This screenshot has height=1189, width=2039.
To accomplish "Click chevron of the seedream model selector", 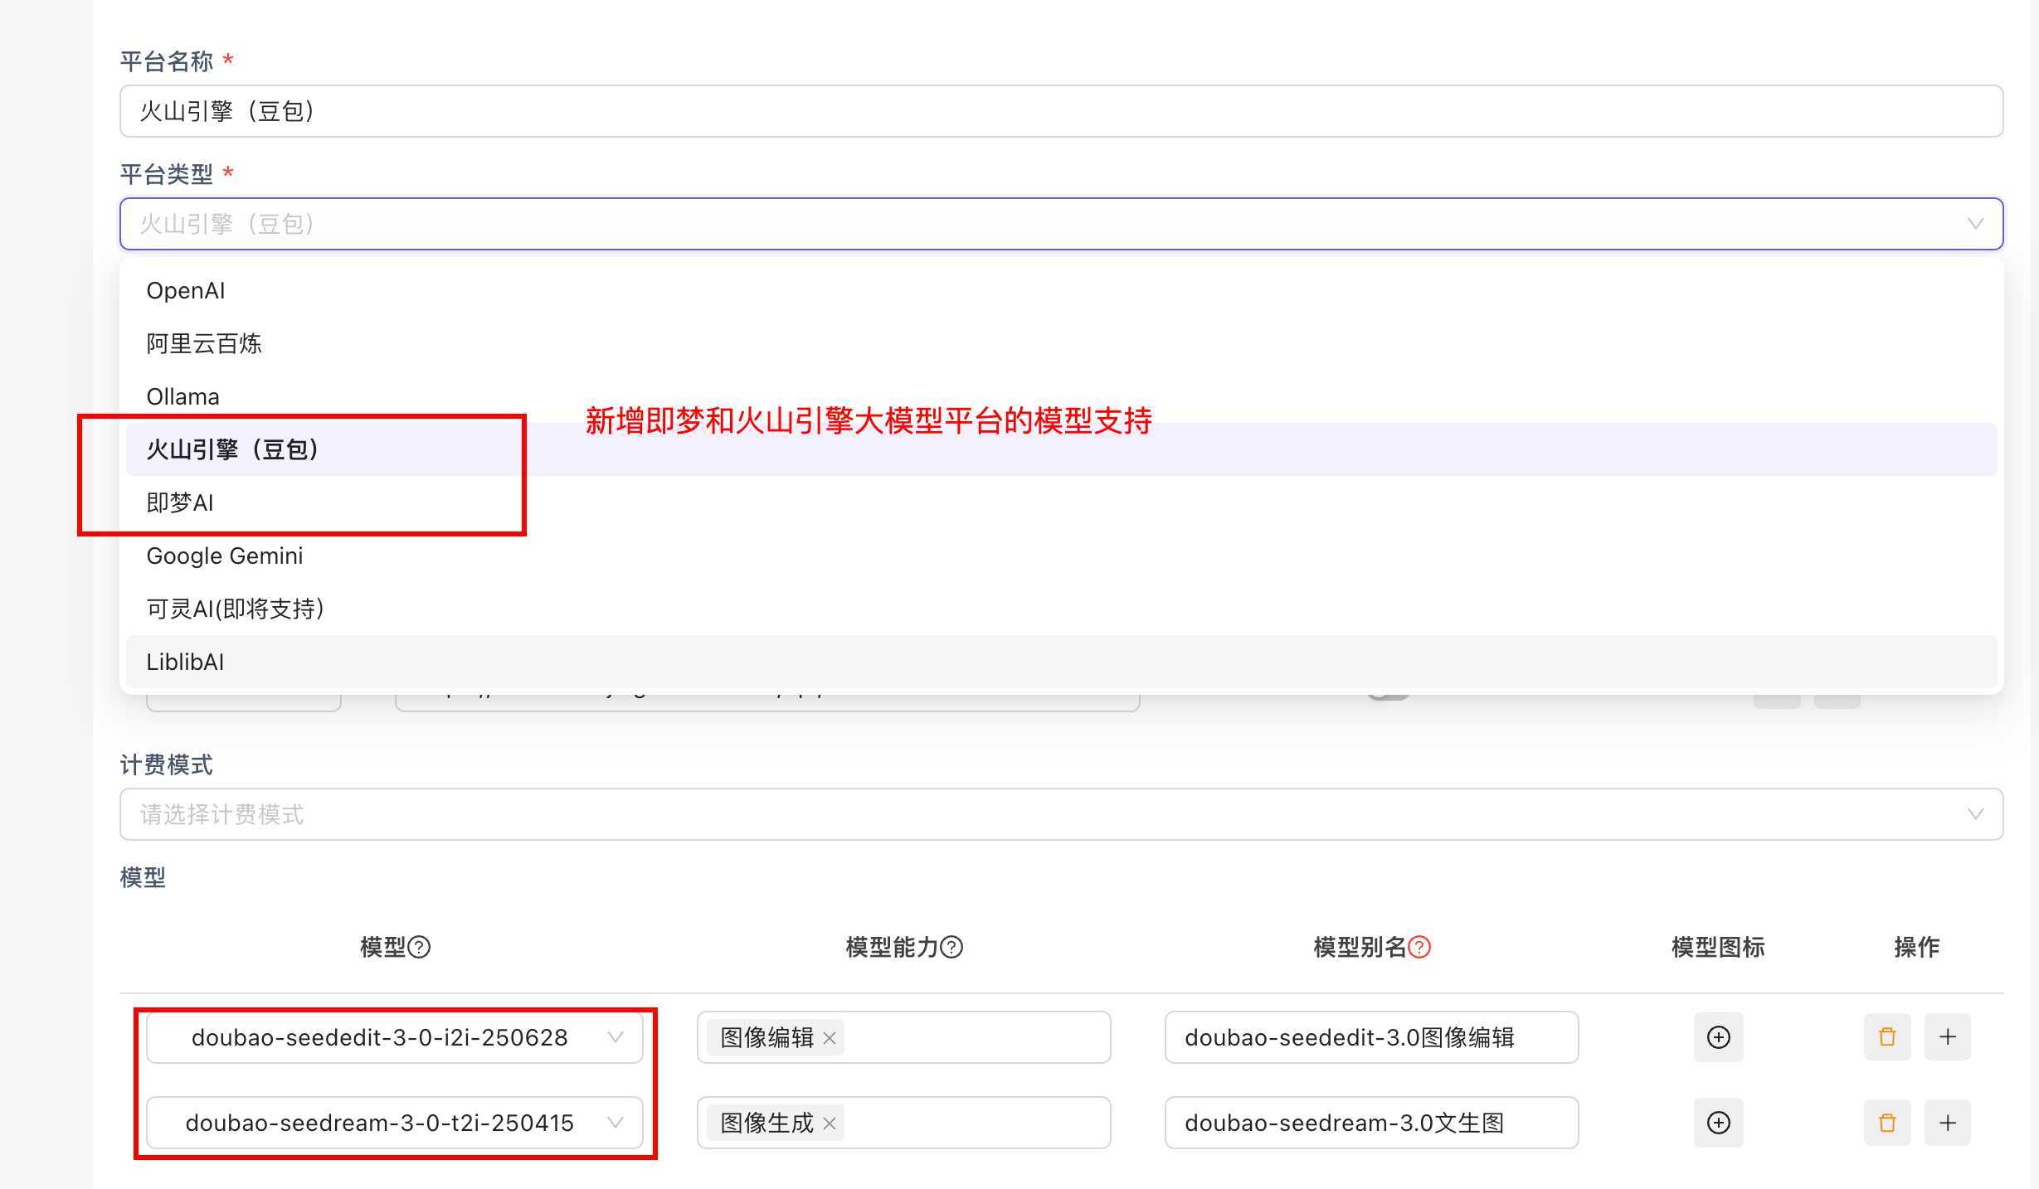I will coord(615,1123).
